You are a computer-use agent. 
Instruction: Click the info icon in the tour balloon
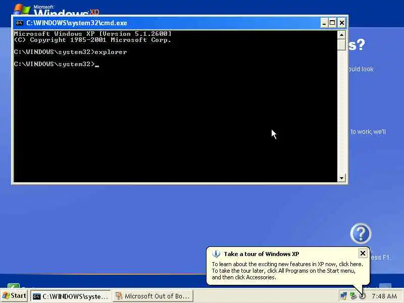coord(216,254)
